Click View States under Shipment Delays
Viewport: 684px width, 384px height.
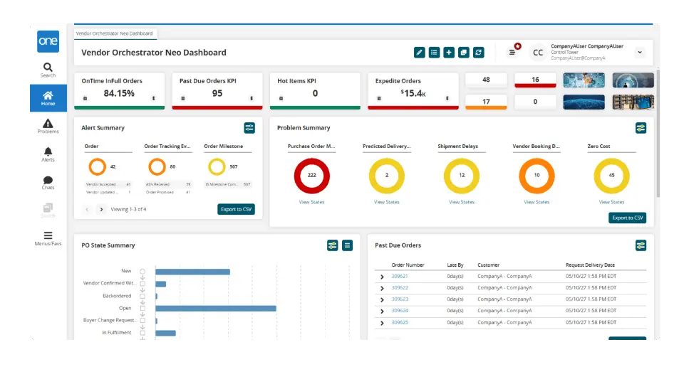462,202
